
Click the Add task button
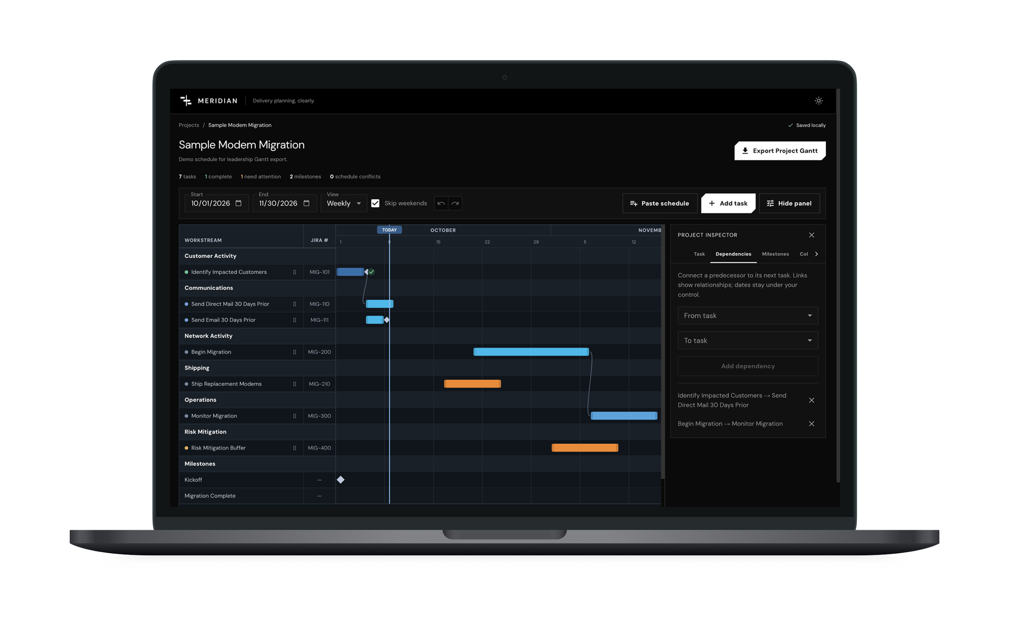point(728,203)
